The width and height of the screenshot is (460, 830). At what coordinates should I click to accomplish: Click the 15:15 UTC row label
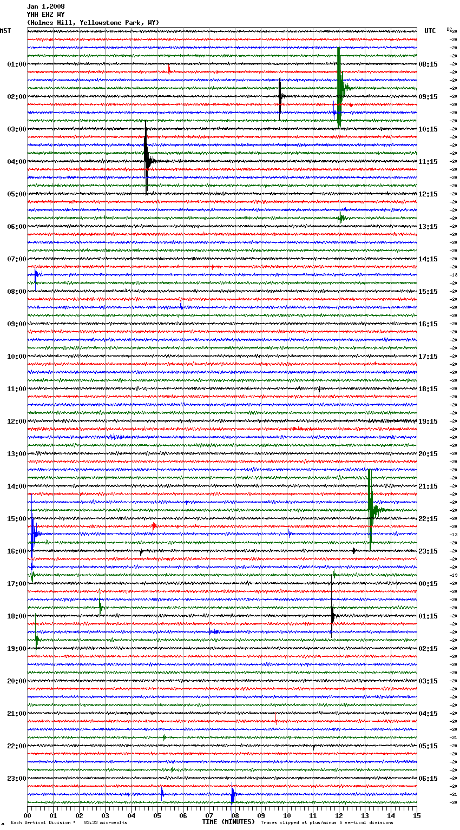[428, 292]
